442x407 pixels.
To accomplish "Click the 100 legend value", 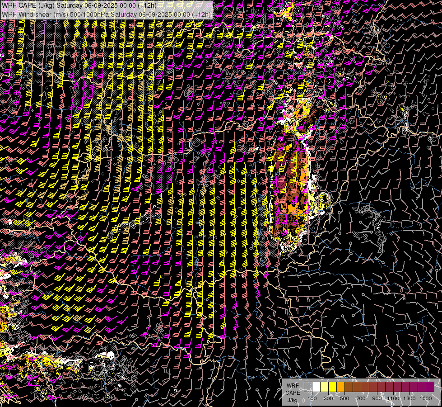I will pos(312,398).
